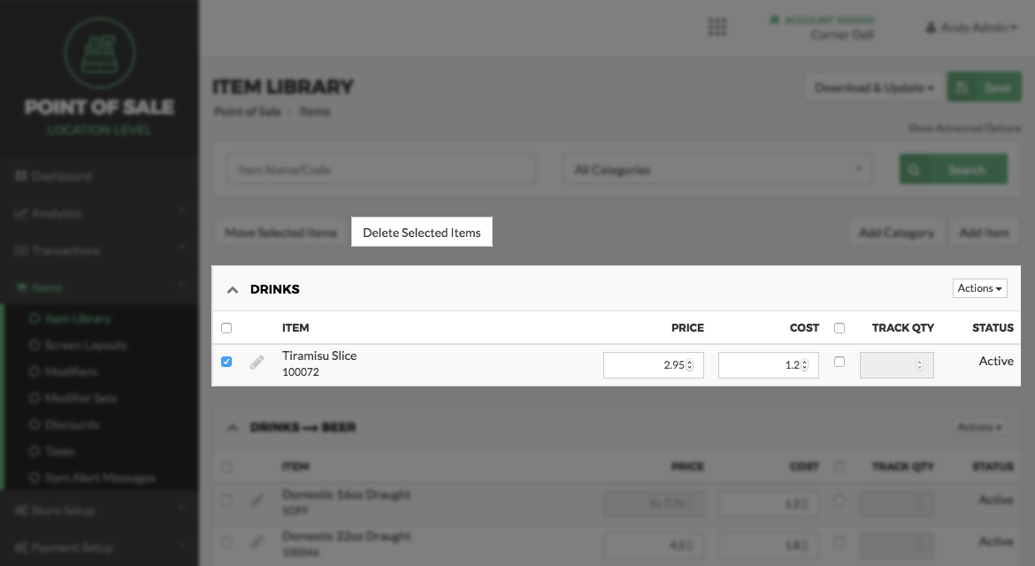Open the All Categories filter dropdown
Image resolution: width=1035 pixels, height=566 pixels.
(x=717, y=170)
